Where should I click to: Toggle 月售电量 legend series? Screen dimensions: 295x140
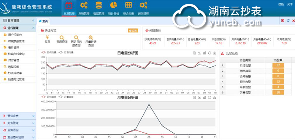[66, 97]
